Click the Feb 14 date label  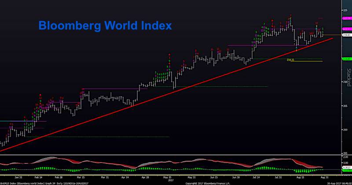point(38,178)
